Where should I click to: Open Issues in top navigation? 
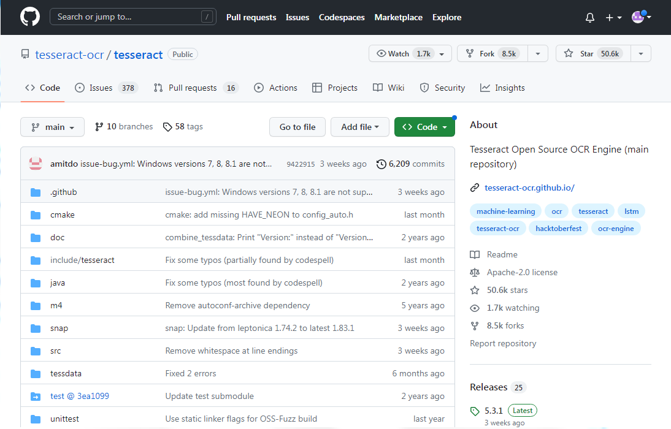point(297,18)
